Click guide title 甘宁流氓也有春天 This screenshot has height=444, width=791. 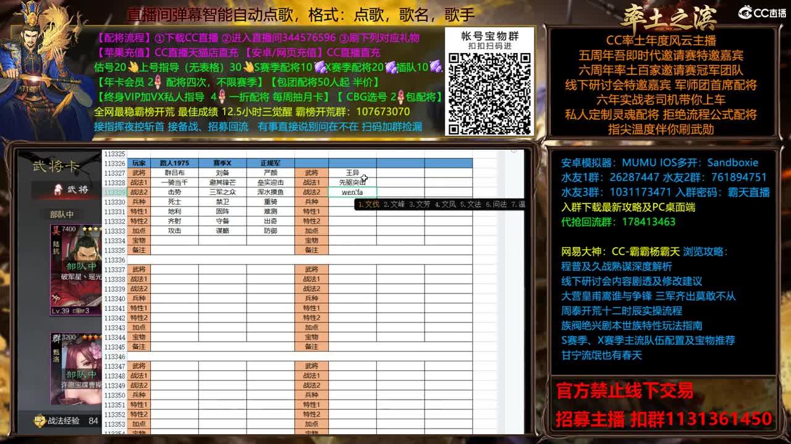[x=601, y=355]
